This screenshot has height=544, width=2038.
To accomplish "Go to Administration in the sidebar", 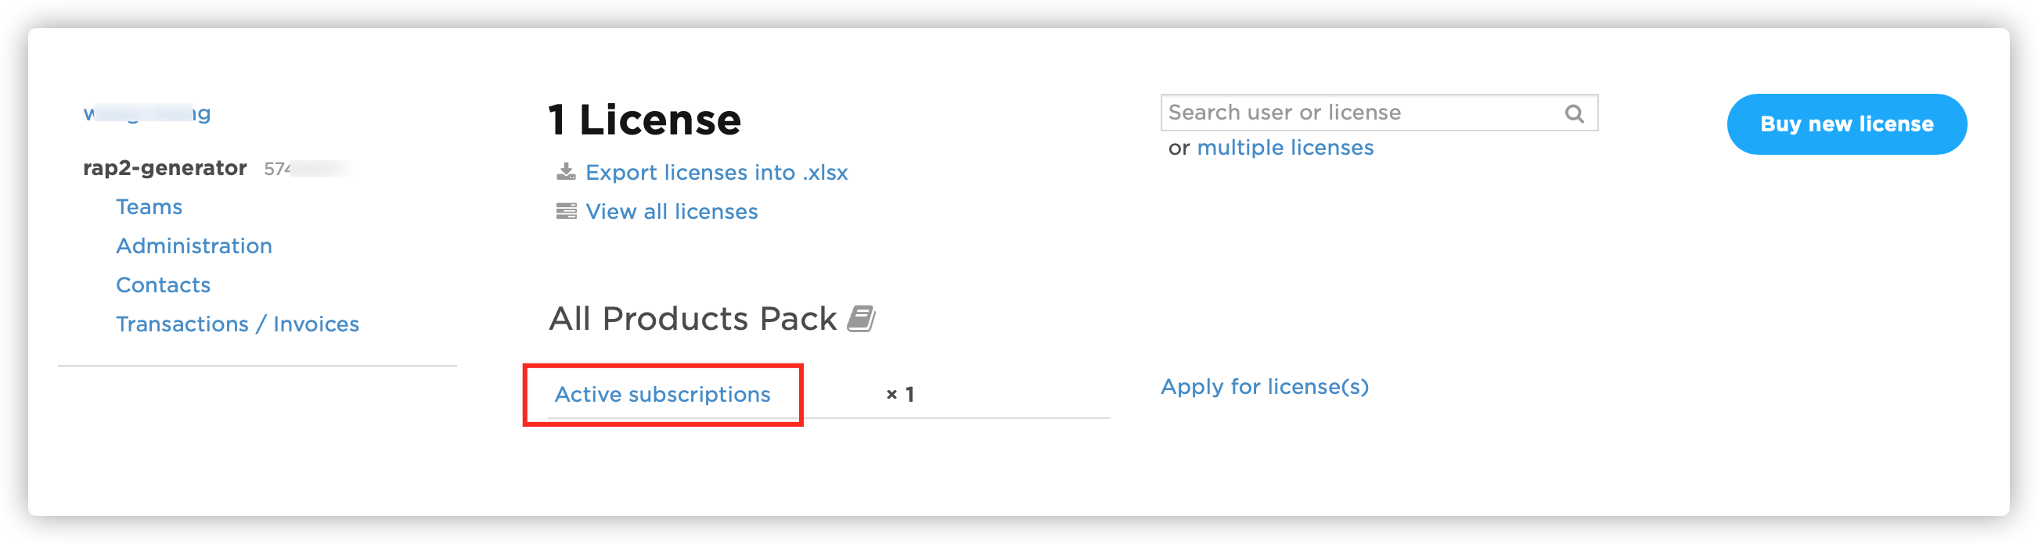I will pos(194,246).
